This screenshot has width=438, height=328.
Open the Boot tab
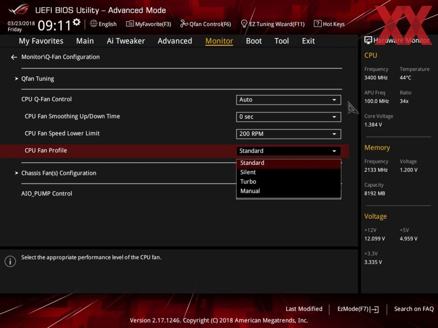click(254, 41)
